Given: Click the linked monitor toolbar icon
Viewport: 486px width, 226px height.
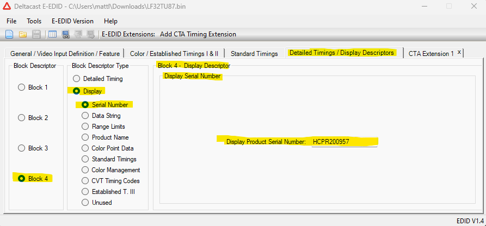Looking at the screenshot, I should [65, 34].
